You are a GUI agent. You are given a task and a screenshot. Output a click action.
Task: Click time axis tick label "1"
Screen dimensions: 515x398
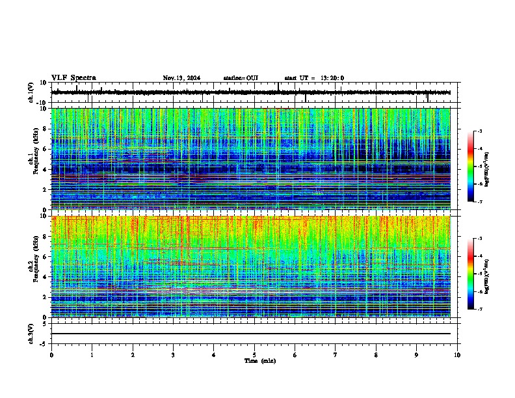coord(92,355)
